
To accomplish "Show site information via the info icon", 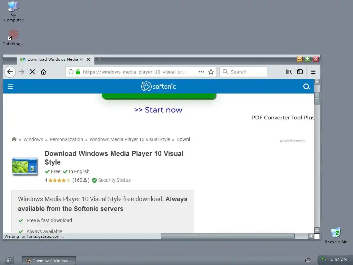I will (71, 72).
